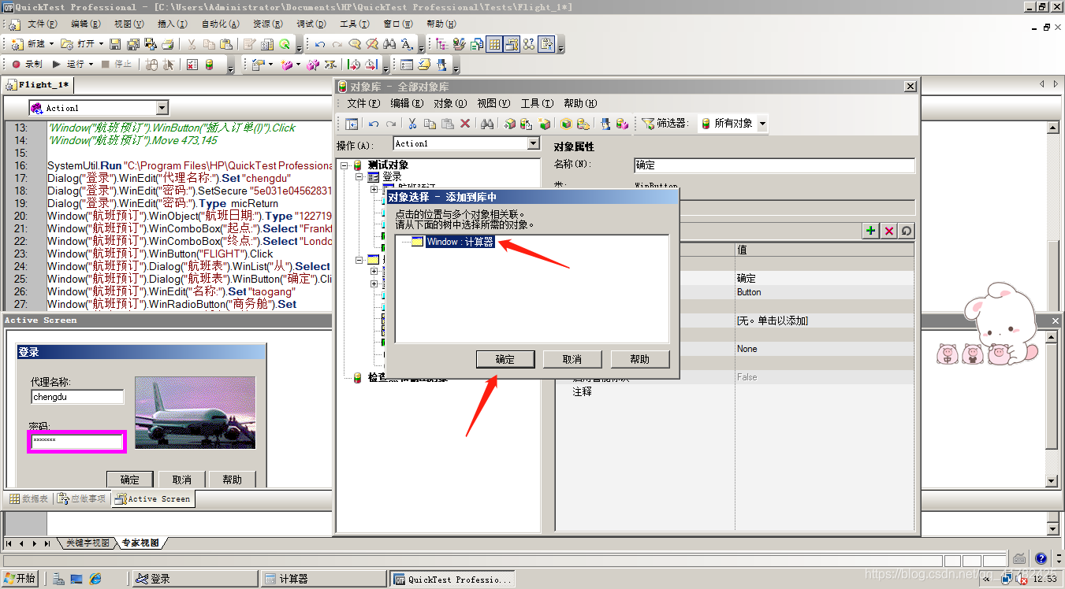Click the Undo icon in 对象库 toolbar

point(374,124)
